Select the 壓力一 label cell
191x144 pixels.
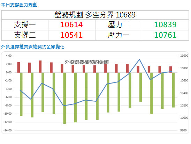[119, 35]
